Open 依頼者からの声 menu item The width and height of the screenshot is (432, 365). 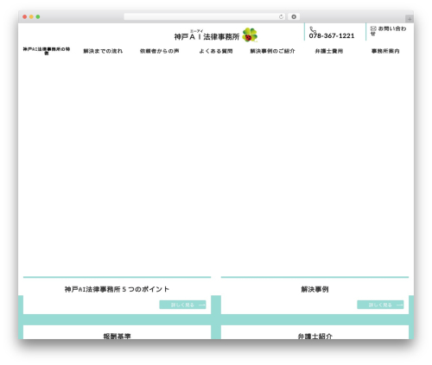[x=159, y=51]
